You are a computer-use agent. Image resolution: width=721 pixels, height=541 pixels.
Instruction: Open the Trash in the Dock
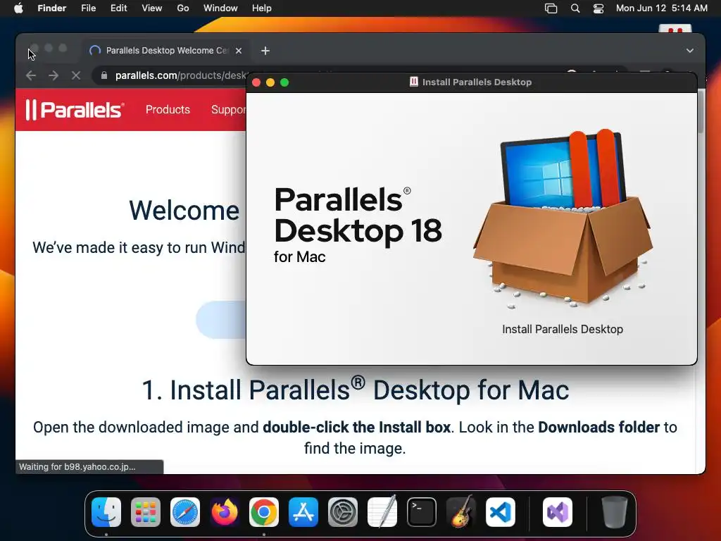(614, 512)
